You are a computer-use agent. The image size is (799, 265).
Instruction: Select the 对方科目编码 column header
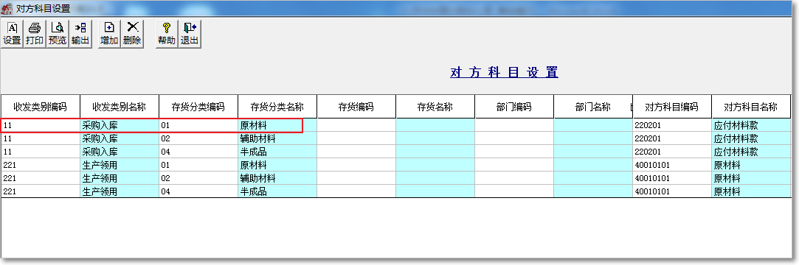(672, 107)
